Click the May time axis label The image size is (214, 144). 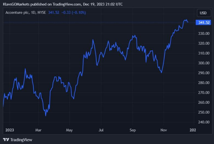(69, 130)
